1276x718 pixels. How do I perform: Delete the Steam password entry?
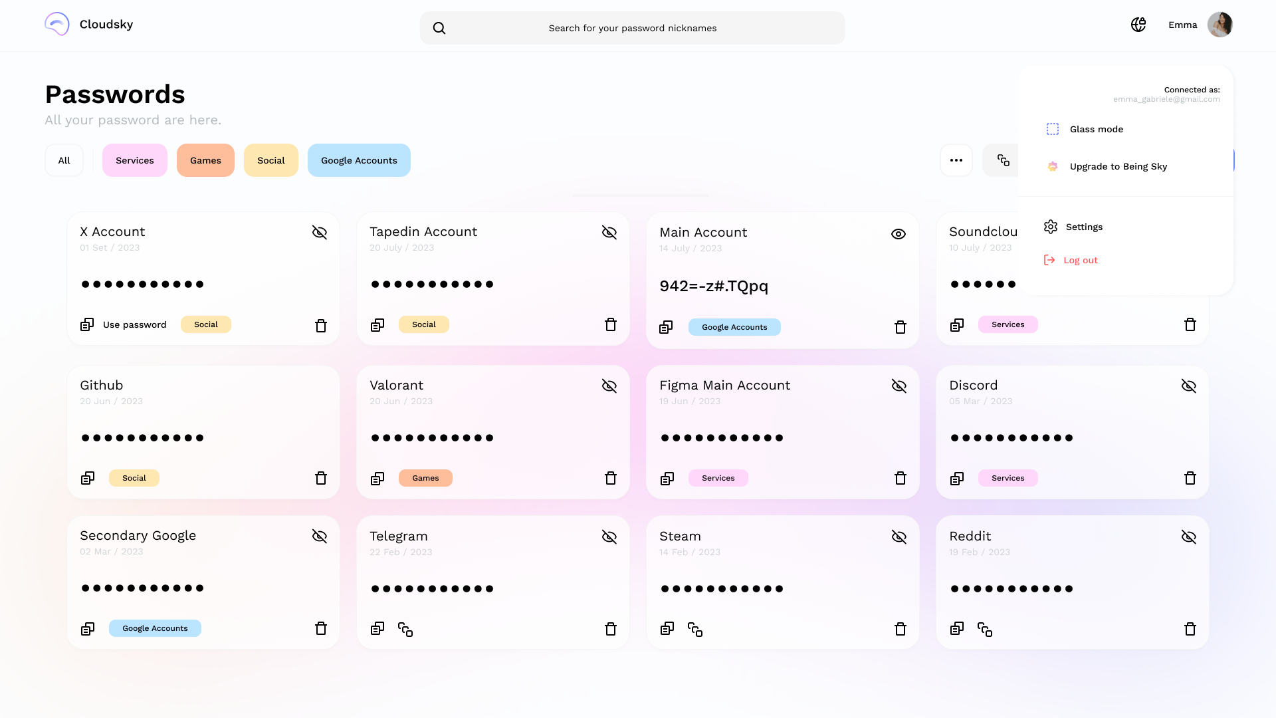click(x=901, y=629)
